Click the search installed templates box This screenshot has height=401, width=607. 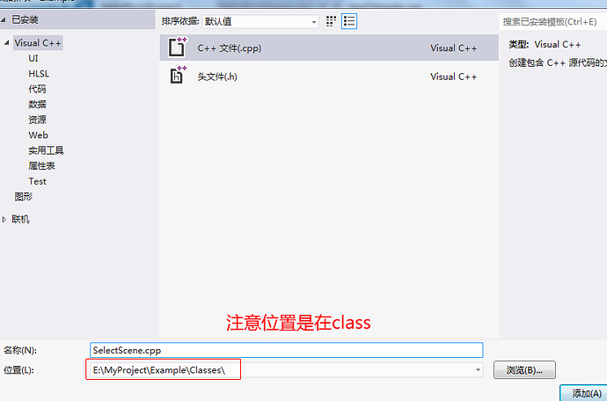pos(552,22)
